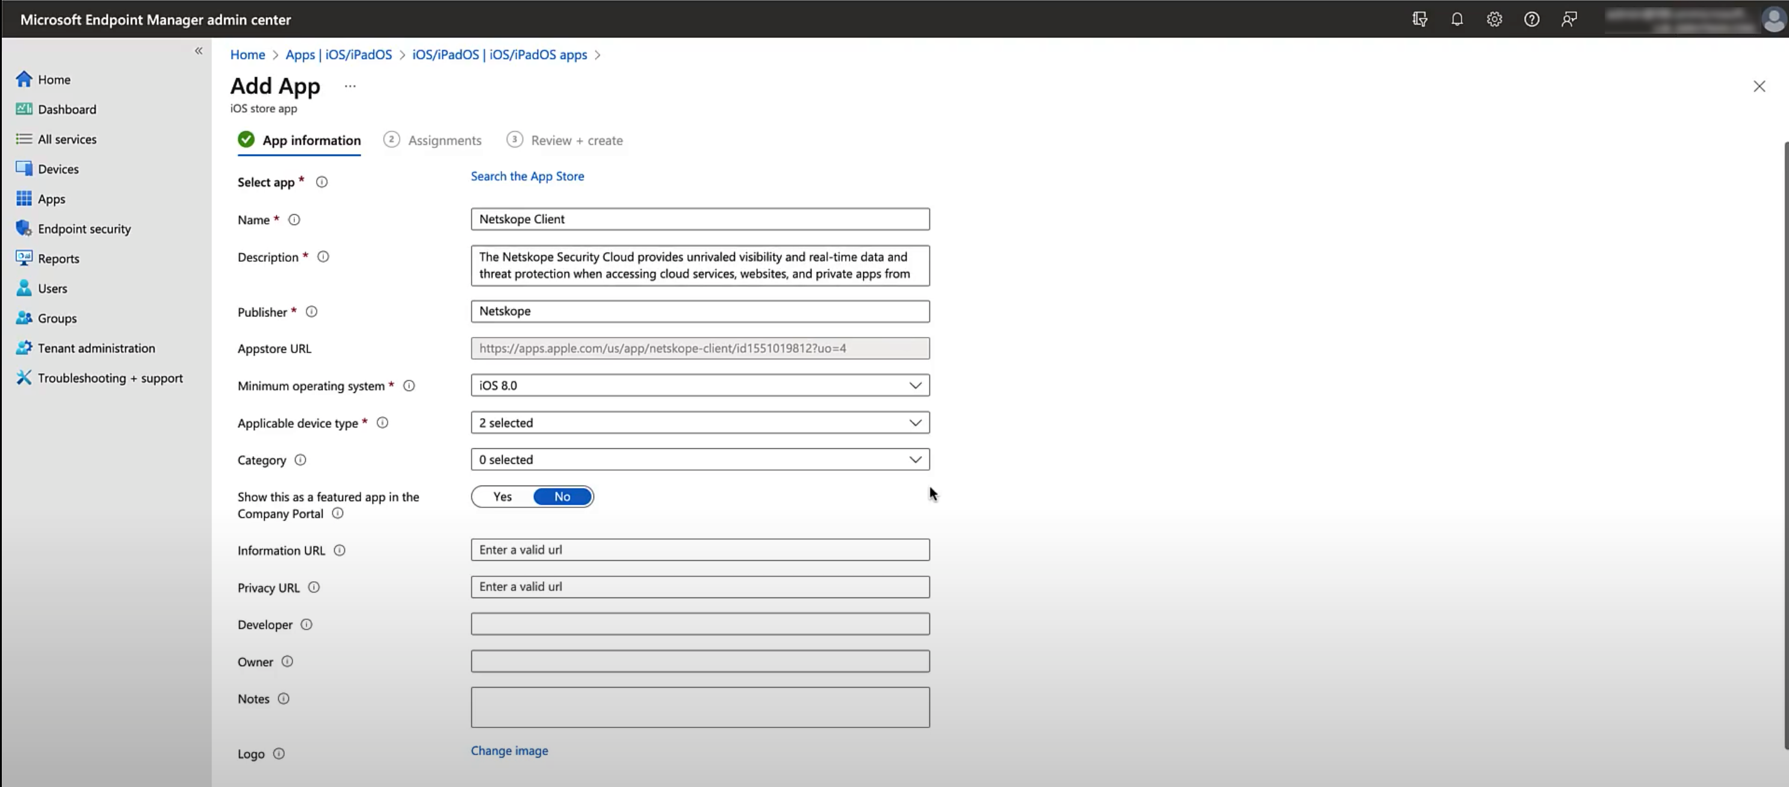The image size is (1789, 787).
Task: Switch to the Assignments tab
Action: [x=444, y=139]
